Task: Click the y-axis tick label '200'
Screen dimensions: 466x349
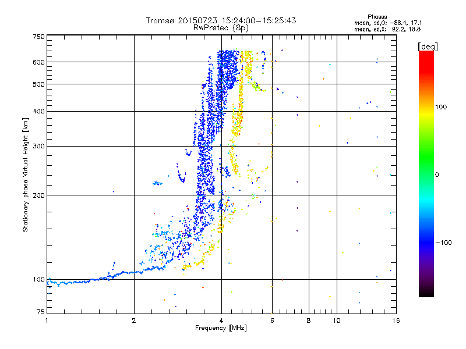Action: (38, 195)
